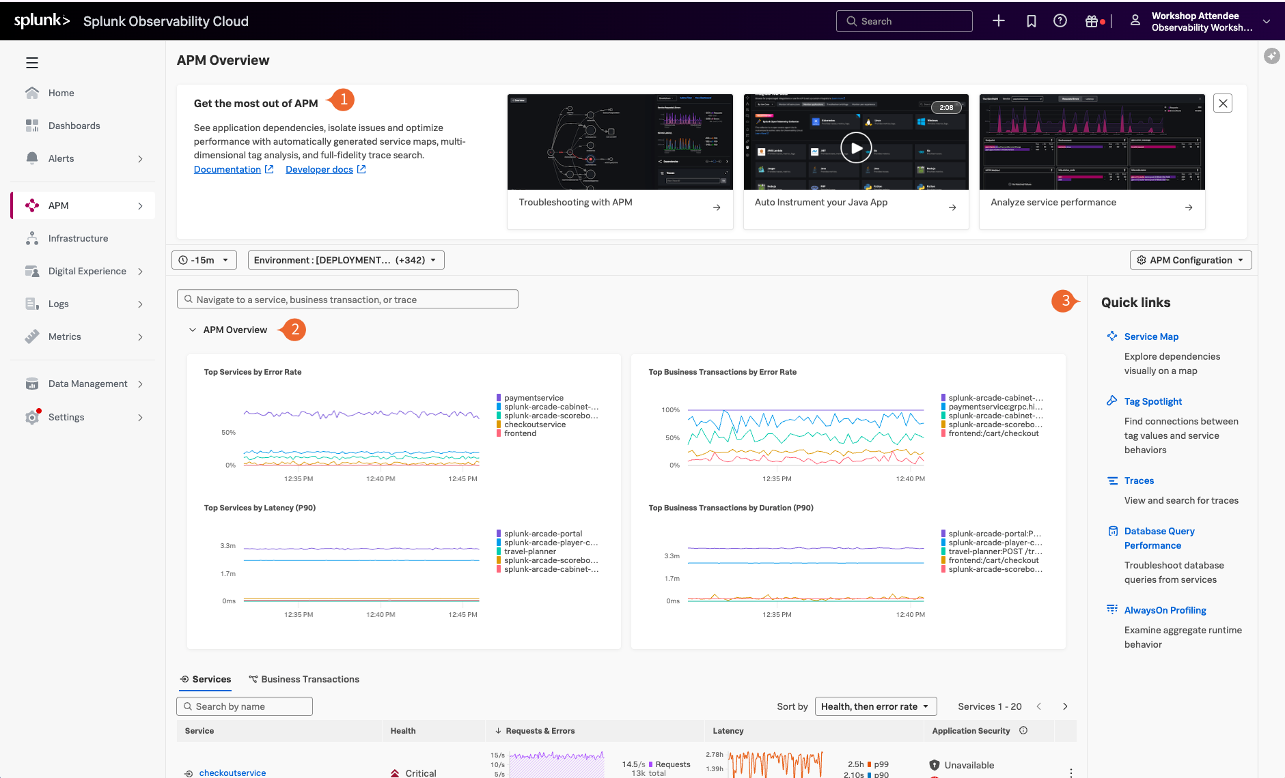Open the Sort by dropdown
This screenshot has width=1285, height=778.
[876, 706]
